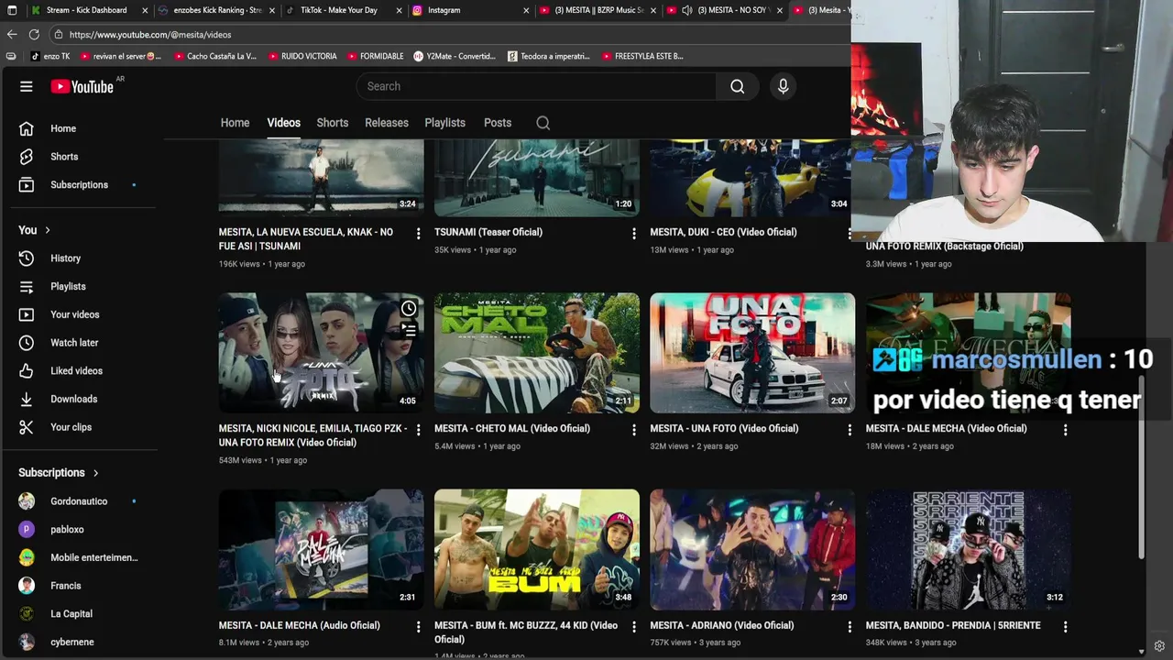1173x660 pixels.
Task: Open FORMIDABLE bookmark
Action: 375,56
